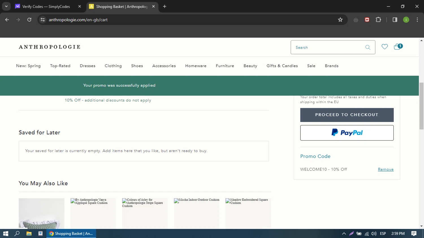Open Colours of Arley Stripe Cushion

(x=145, y=213)
